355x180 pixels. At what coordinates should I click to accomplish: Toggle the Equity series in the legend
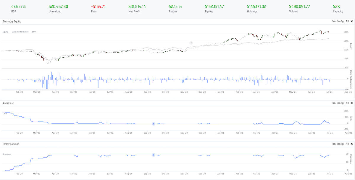5,32
